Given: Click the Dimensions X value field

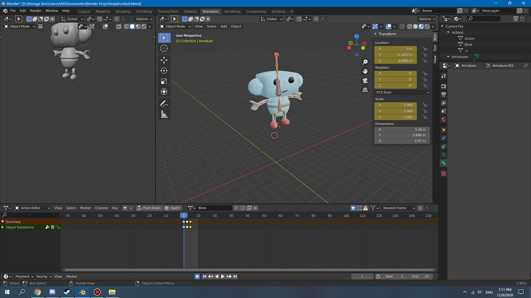Looking at the screenshot, I should coord(402,129).
